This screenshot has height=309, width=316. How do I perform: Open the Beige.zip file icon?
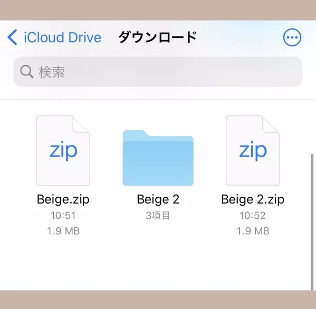point(63,150)
